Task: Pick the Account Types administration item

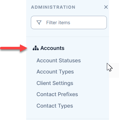Action: point(55,72)
